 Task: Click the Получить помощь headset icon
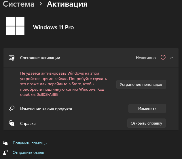click(x=5, y=143)
